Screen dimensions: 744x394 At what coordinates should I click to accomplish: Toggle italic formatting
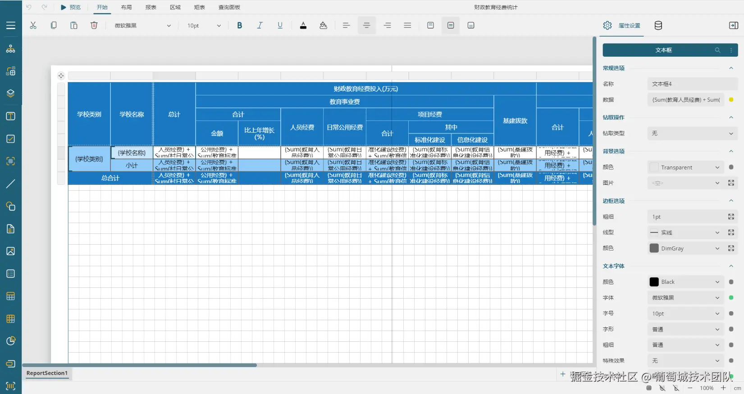(260, 26)
